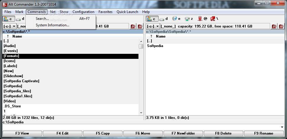
Task: Click the left path bar c:\Softpedia\*.*
Action: (73, 32)
